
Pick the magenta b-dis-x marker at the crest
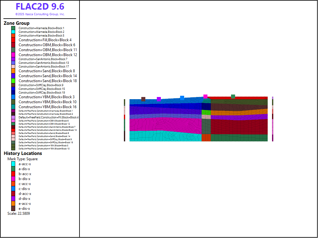(x=205, y=96)
